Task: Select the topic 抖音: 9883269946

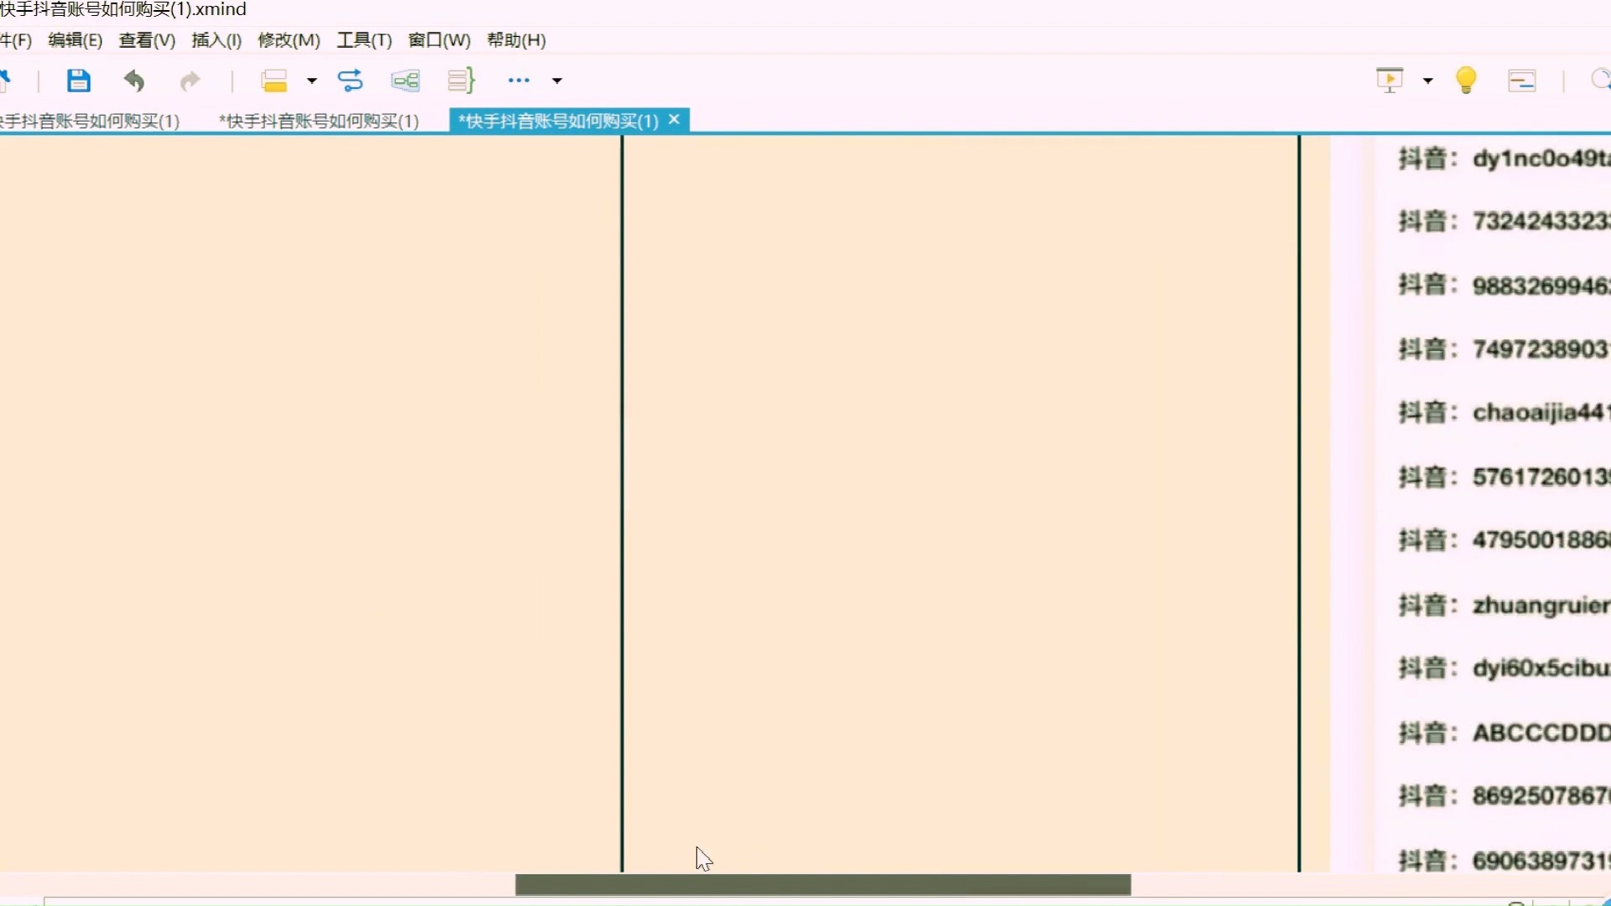Action: tap(1504, 285)
